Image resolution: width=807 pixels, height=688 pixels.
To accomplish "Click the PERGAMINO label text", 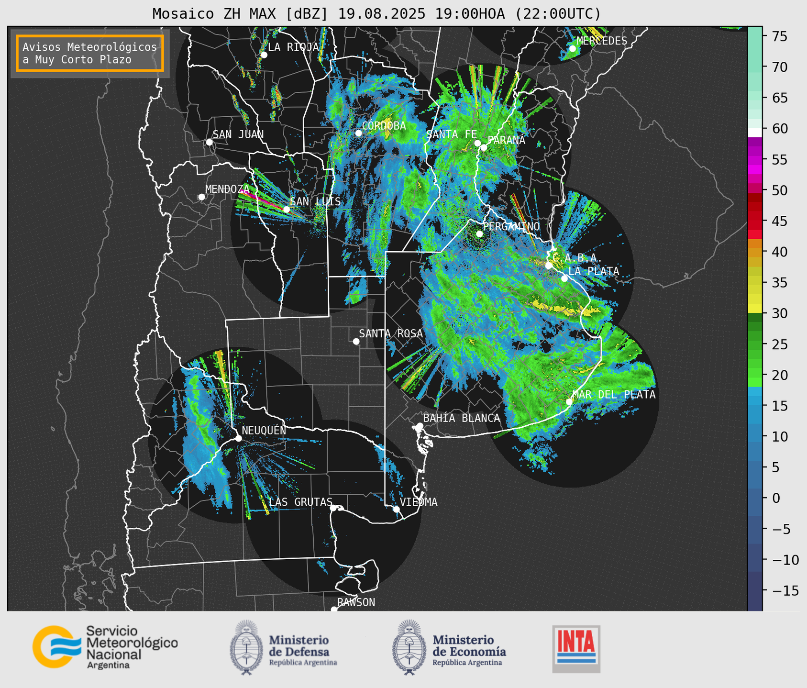I will pos(511,226).
